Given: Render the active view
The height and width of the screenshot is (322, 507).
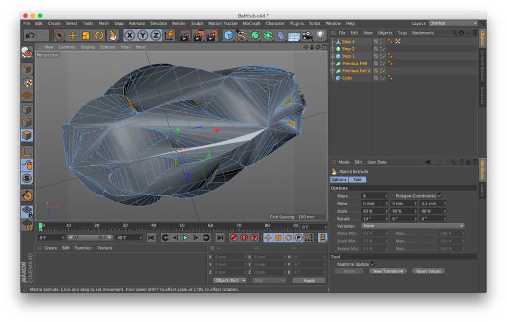Looking at the screenshot, I should pyautogui.click(x=185, y=35).
